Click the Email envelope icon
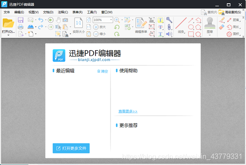Image resolution: width=246 pixels, height=165 pixels. tap(31, 20)
